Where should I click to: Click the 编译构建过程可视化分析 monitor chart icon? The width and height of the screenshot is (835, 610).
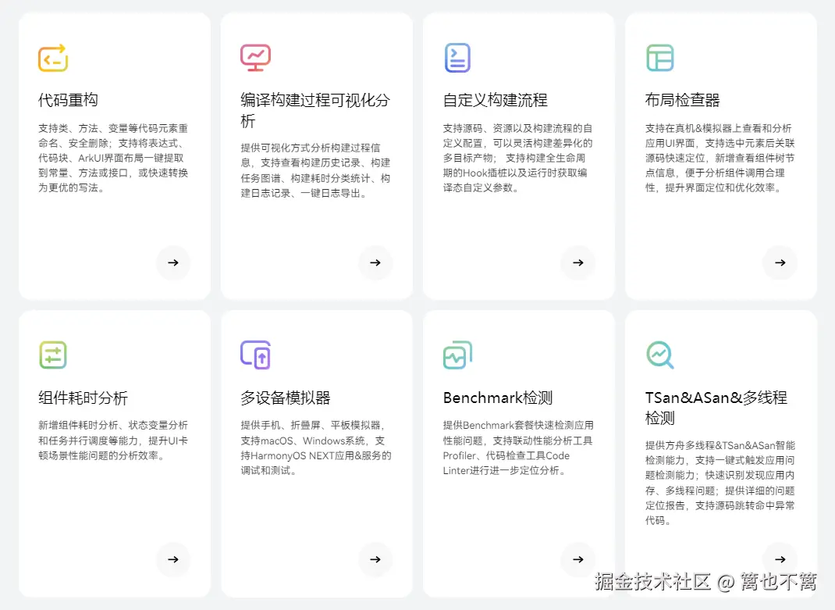coord(256,58)
